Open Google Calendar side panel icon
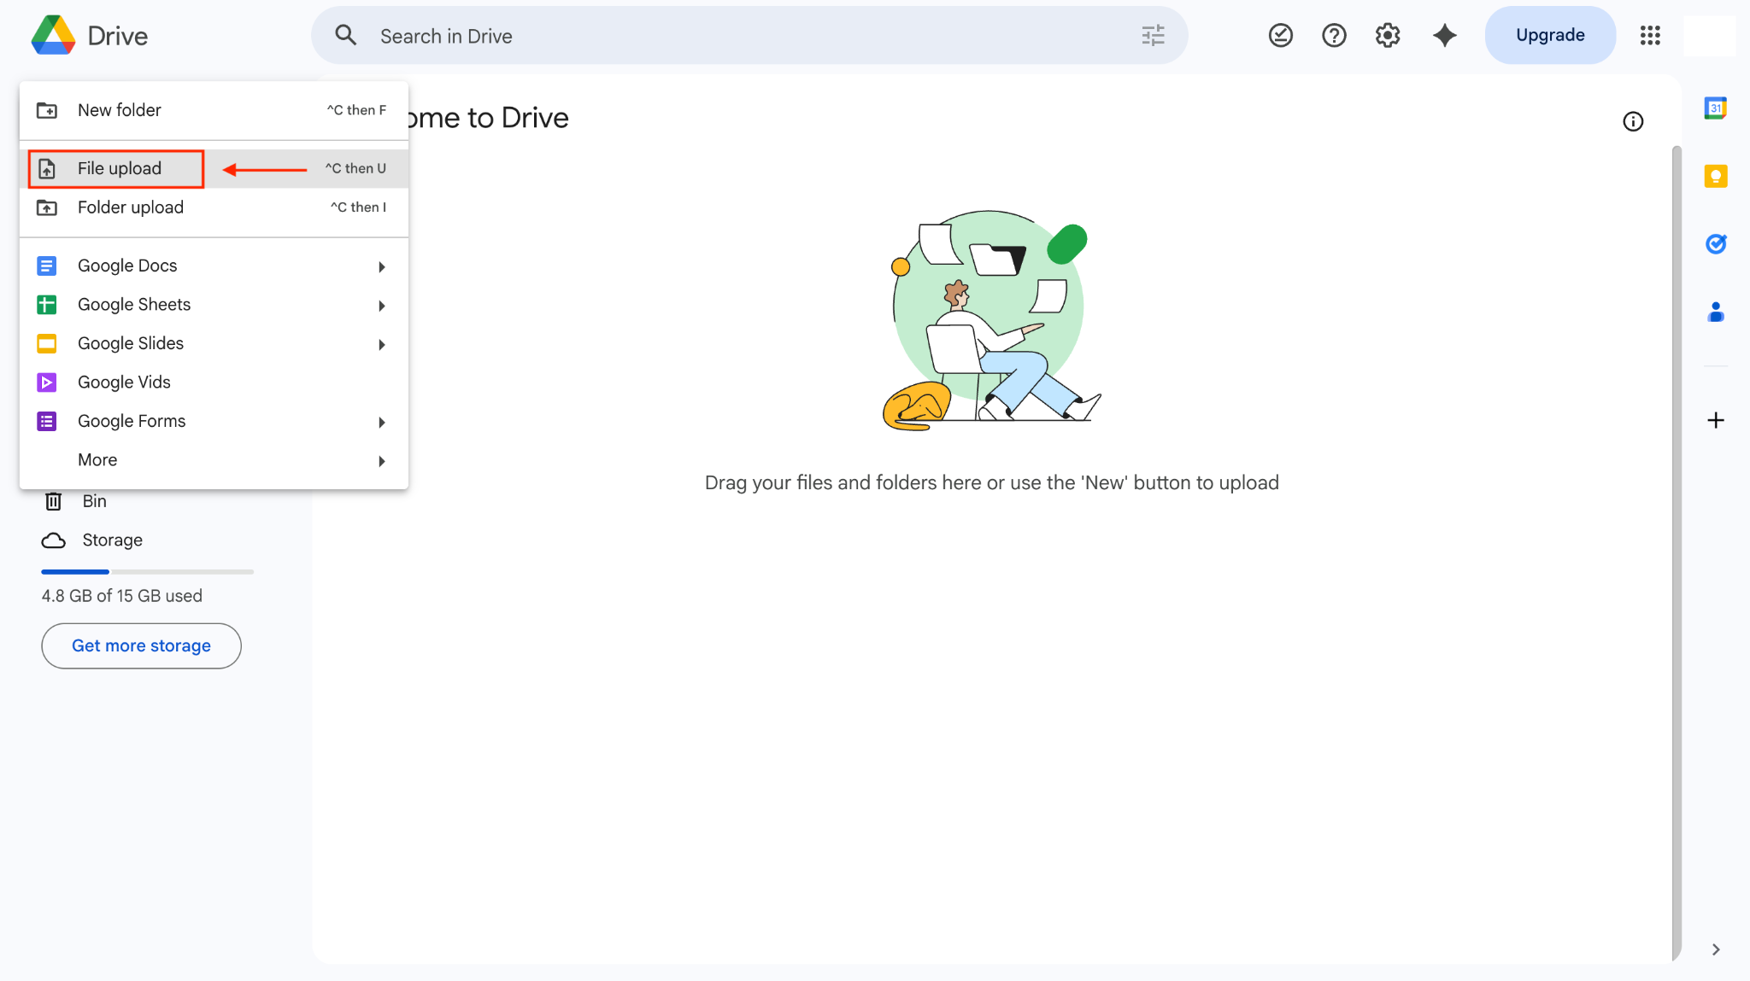The width and height of the screenshot is (1750, 981). click(x=1715, y=108)
